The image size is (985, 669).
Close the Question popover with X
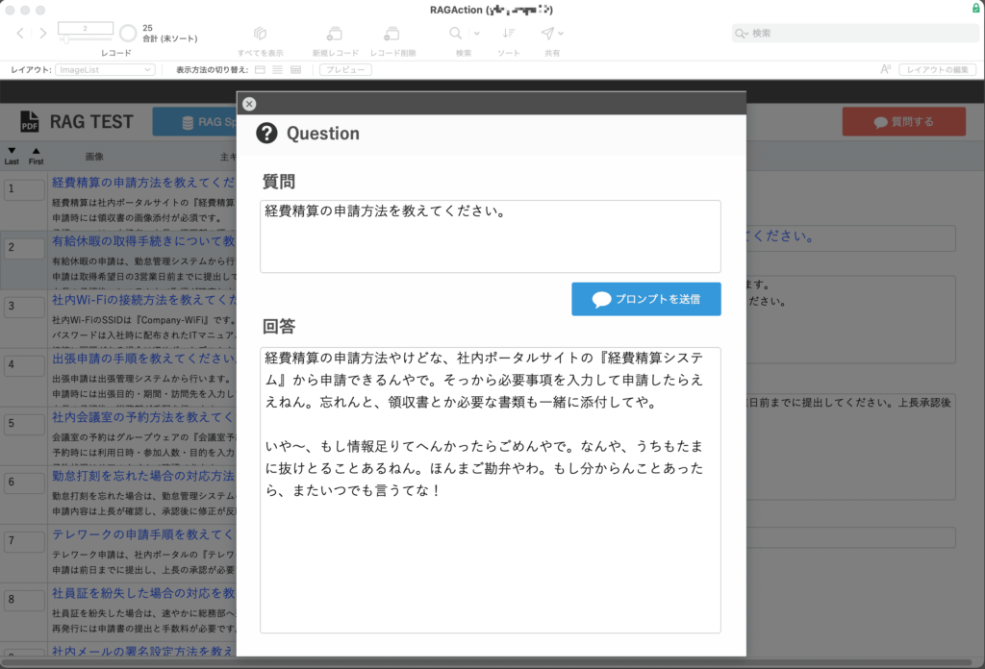pos(249,104)
